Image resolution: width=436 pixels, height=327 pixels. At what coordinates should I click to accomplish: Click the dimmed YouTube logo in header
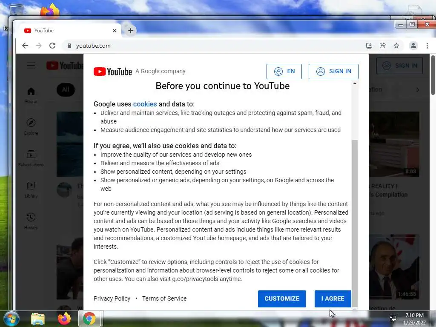tap(65, 66)
